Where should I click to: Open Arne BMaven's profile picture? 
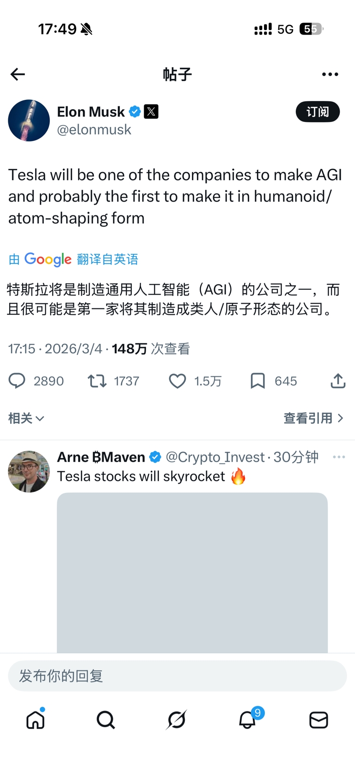click(29, 472)
